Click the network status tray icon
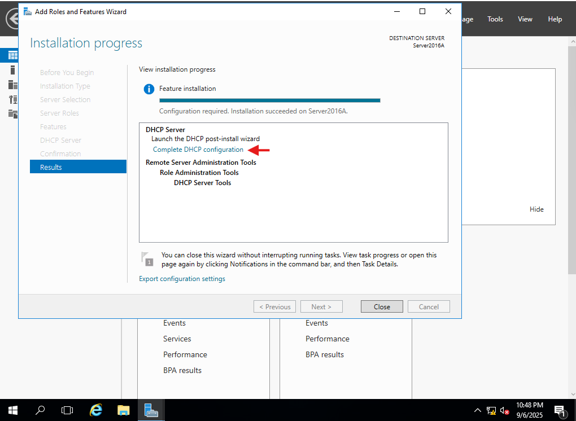The image size is (576, 421). pyautogui.click(x=491, y=410)
